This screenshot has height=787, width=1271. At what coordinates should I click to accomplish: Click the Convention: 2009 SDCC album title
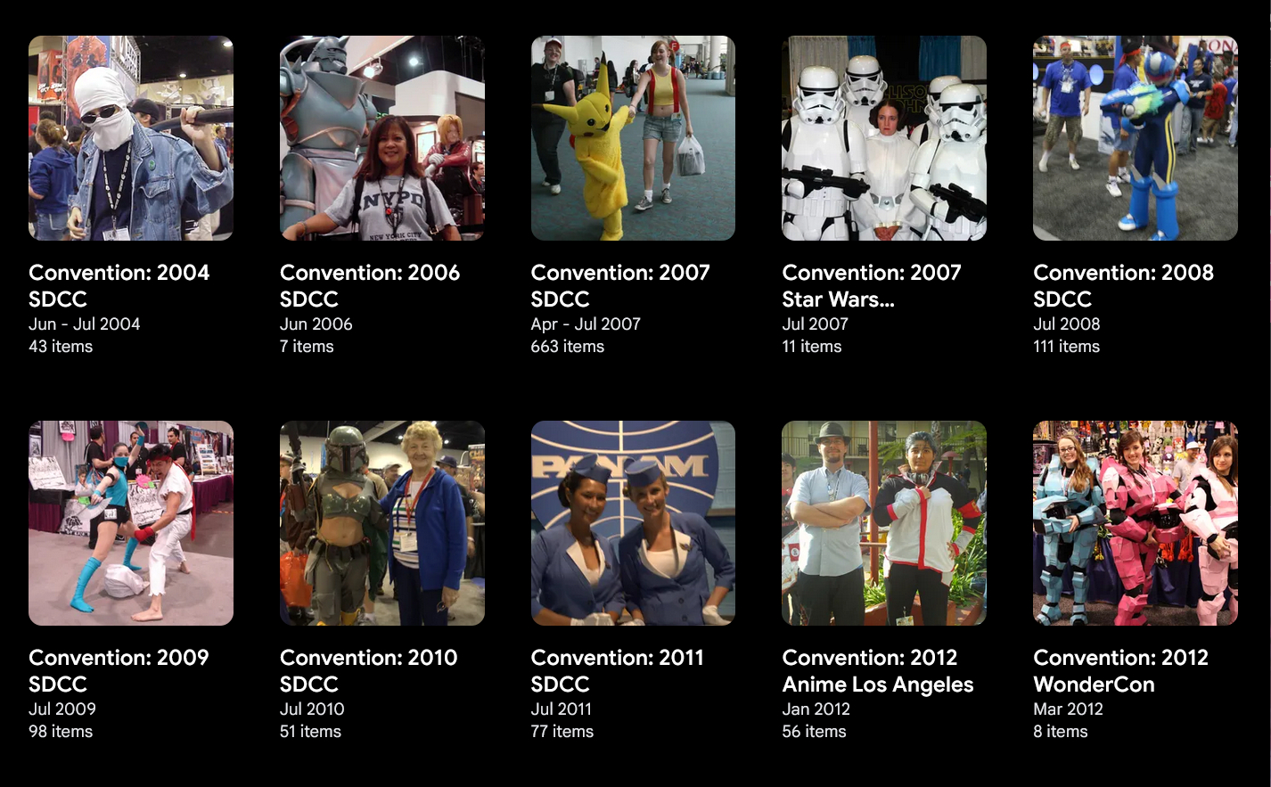119,670
